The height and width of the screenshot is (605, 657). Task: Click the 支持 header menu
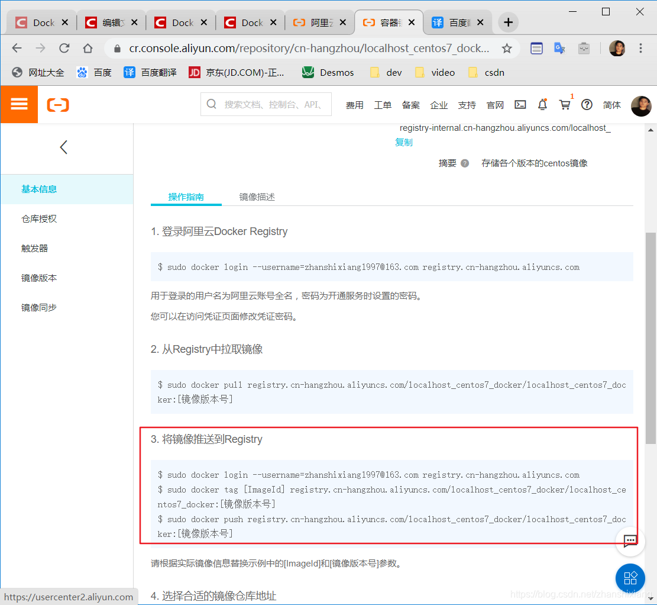point(467,105)
